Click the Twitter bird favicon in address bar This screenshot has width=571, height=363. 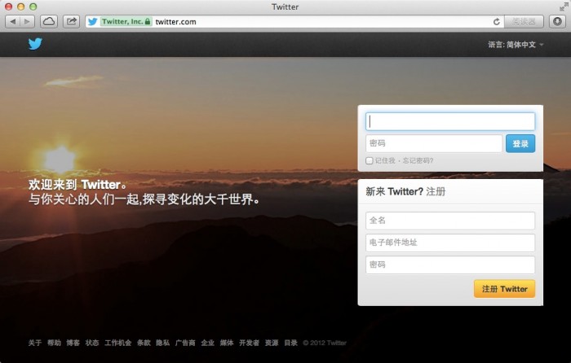92,22
